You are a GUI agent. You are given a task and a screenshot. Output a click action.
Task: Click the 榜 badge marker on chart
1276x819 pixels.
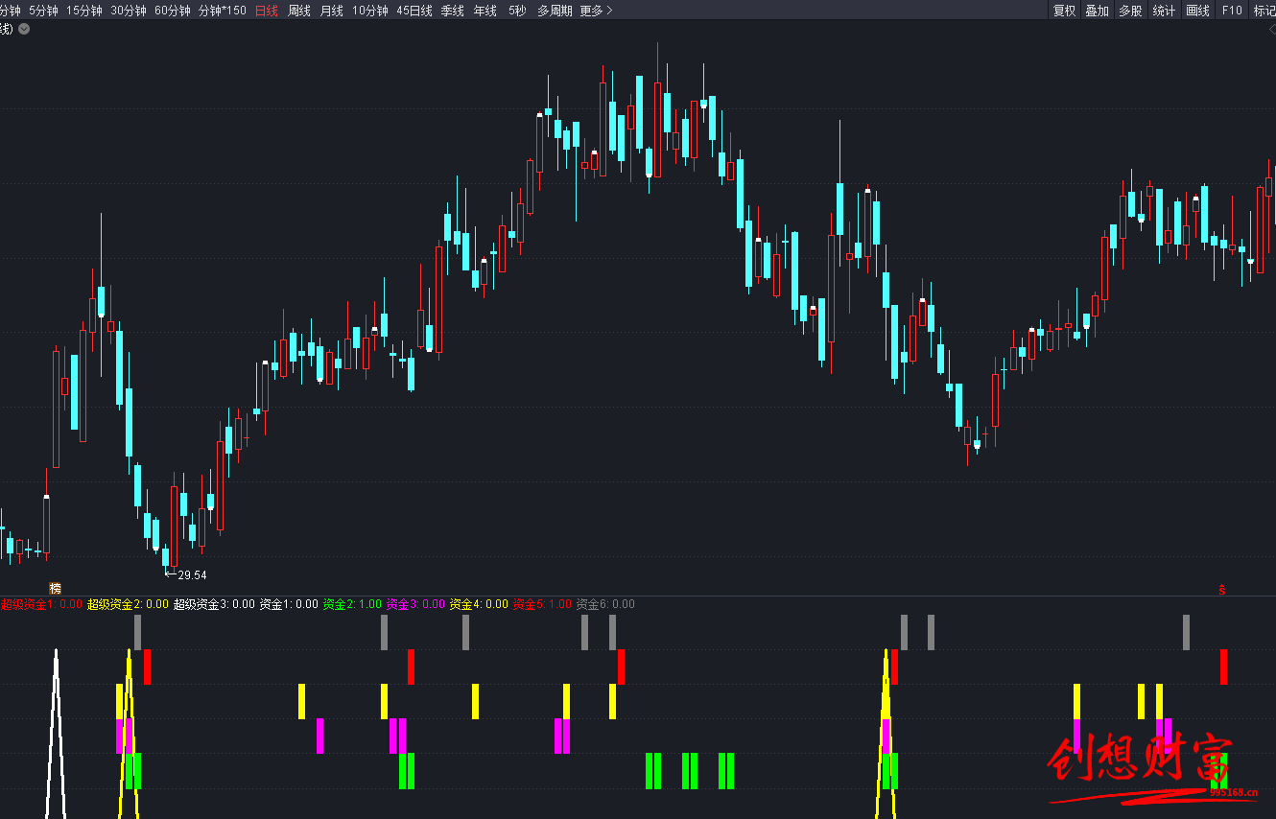[55, 588]
